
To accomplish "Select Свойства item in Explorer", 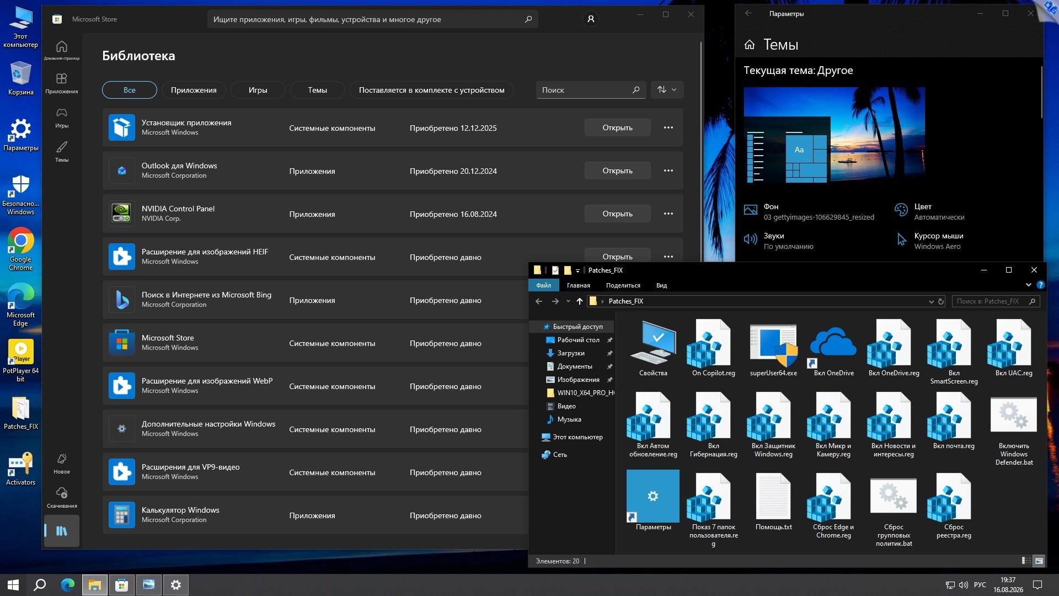I will point(653,348).
